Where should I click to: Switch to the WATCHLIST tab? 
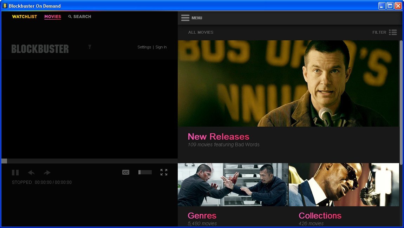pos(25,16)
